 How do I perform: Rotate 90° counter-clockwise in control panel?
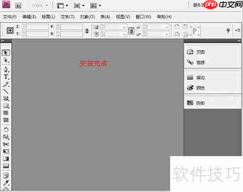(x=185, y=27)
